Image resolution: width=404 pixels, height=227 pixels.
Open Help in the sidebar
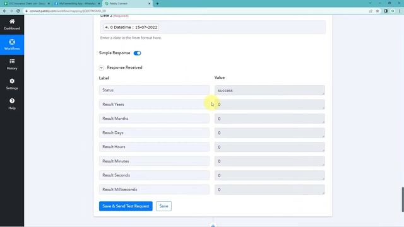click(12, 104)
